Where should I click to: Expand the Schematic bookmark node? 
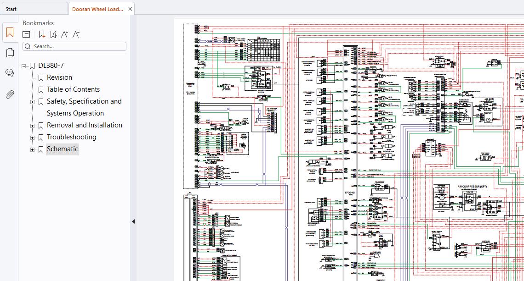[33, 149]
